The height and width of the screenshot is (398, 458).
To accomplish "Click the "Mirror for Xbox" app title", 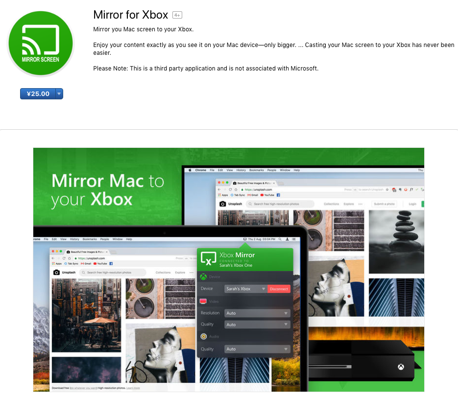I will point(131,15).
